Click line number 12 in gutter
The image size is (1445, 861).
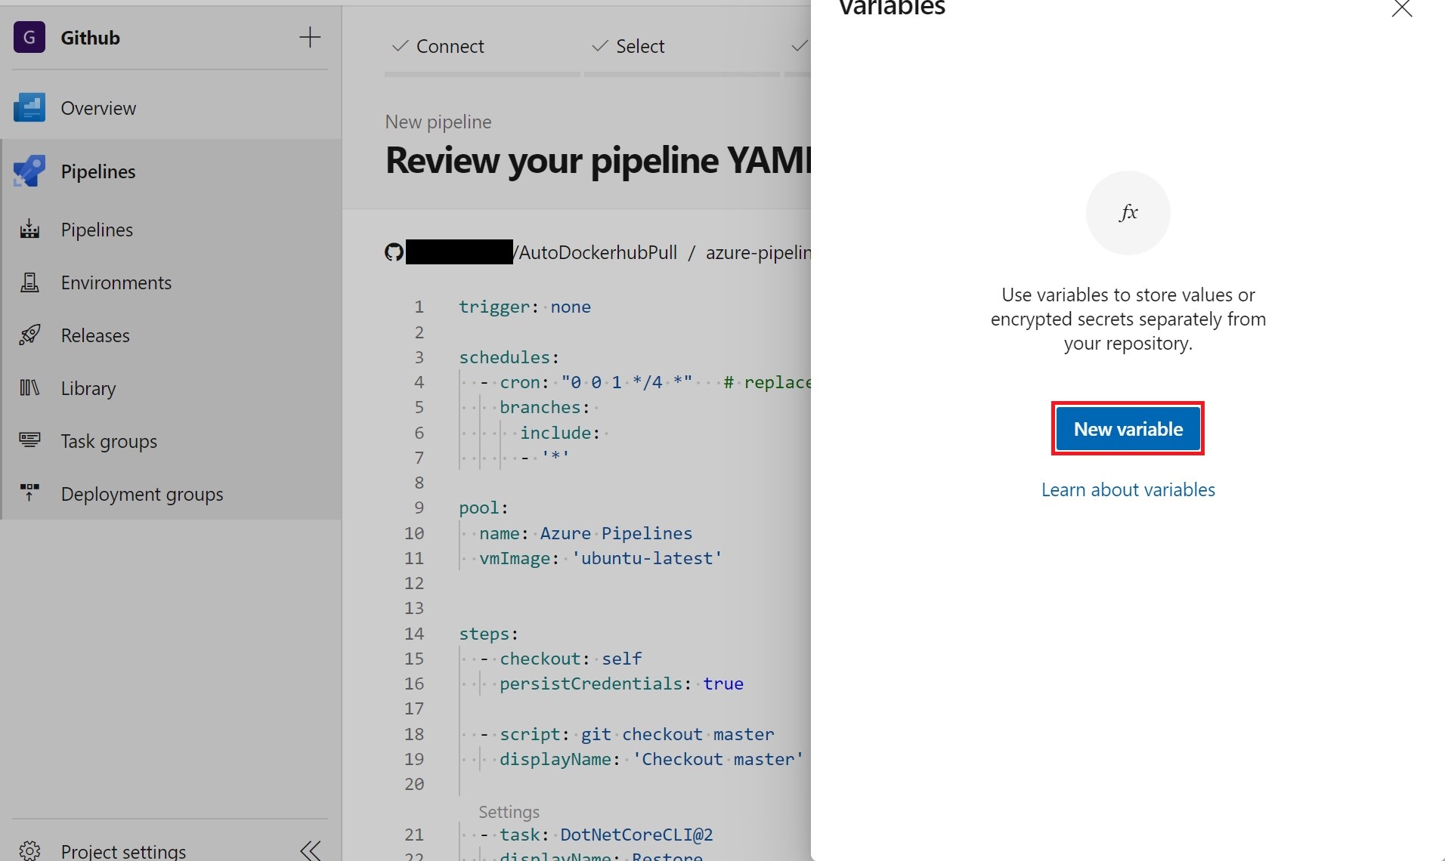coord(414,583)
